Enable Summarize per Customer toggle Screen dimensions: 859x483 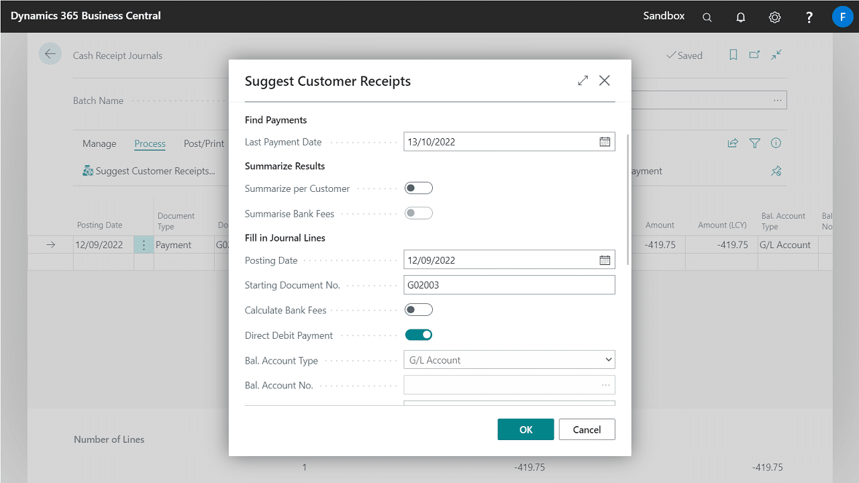pyautogui.click(x=419, y=189)
